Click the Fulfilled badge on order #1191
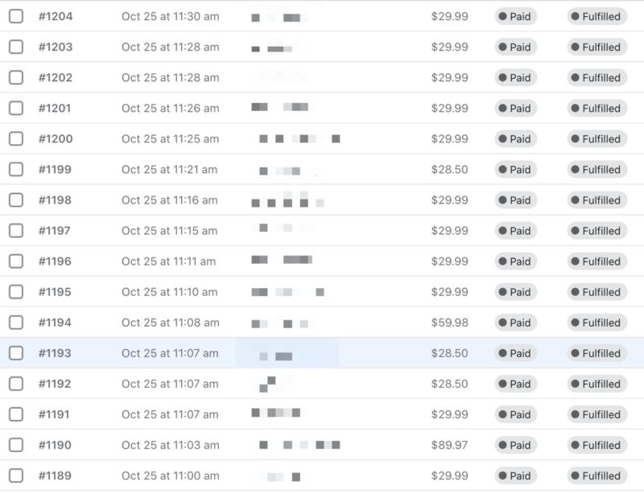644x494 pixels. click(597, 414)
